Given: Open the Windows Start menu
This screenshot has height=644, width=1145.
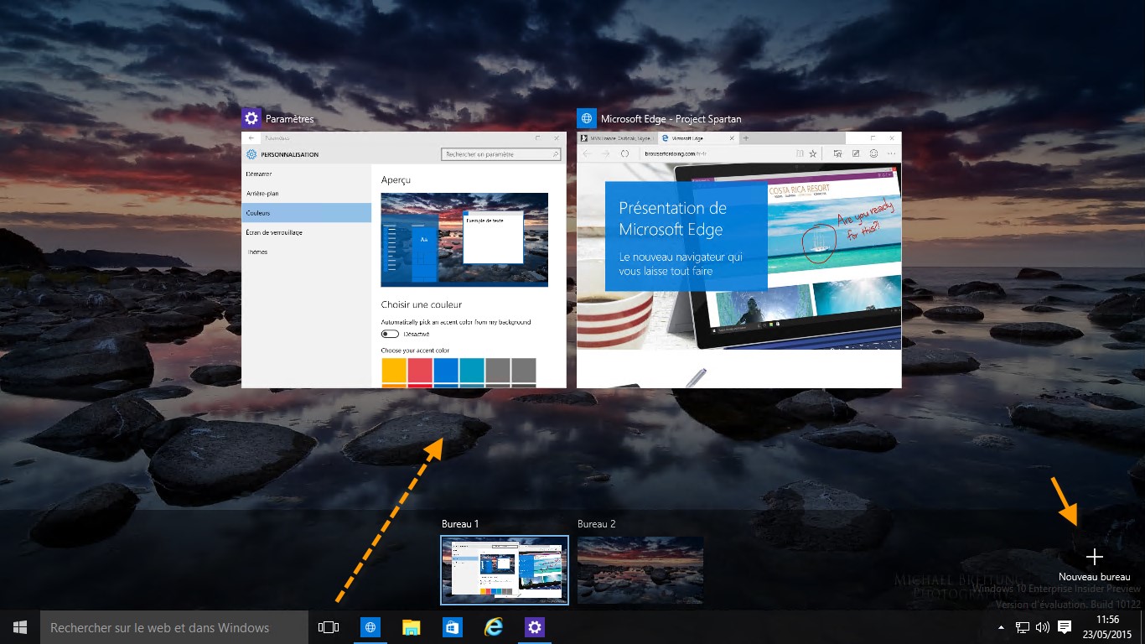Looking at the screenshot, I should pyautogui.click(x=20, y=627).
